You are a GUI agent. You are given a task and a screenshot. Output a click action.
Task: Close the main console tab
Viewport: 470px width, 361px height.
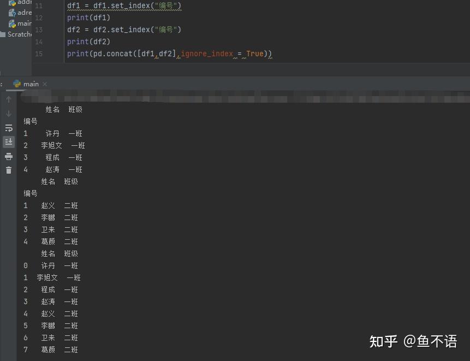(44, 84)
